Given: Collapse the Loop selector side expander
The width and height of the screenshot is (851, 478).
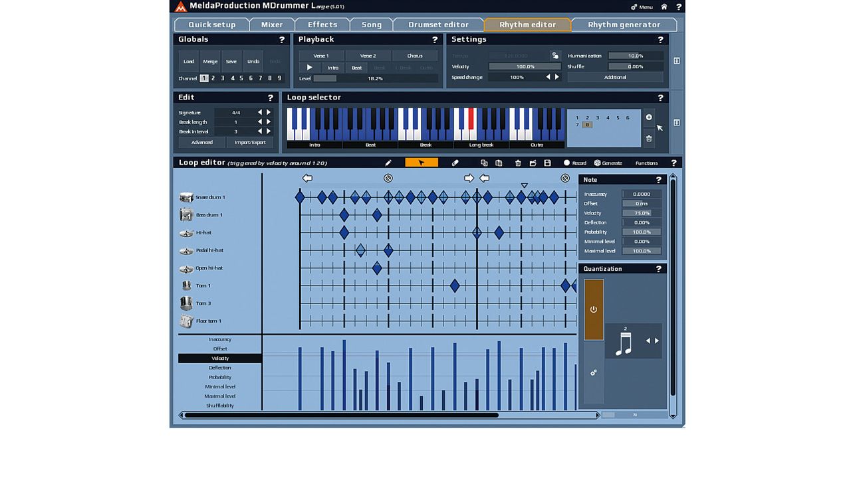Looking at the screenshot, I should point(676,123).
